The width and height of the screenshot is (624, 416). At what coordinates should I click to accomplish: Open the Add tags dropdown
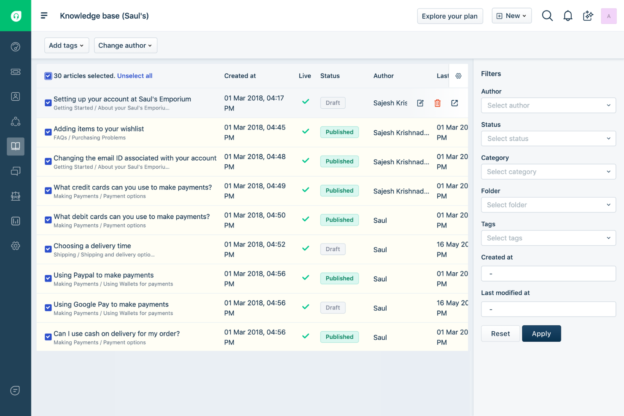coord(67,45)
